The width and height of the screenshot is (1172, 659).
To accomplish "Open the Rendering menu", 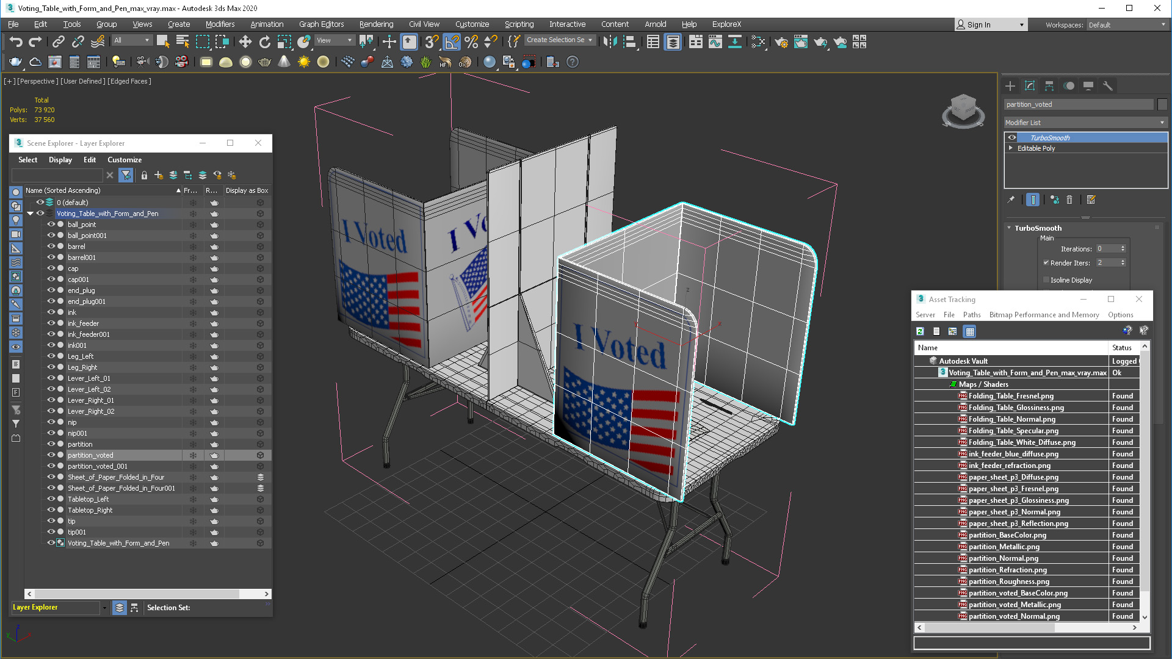I will click(376, 24).
